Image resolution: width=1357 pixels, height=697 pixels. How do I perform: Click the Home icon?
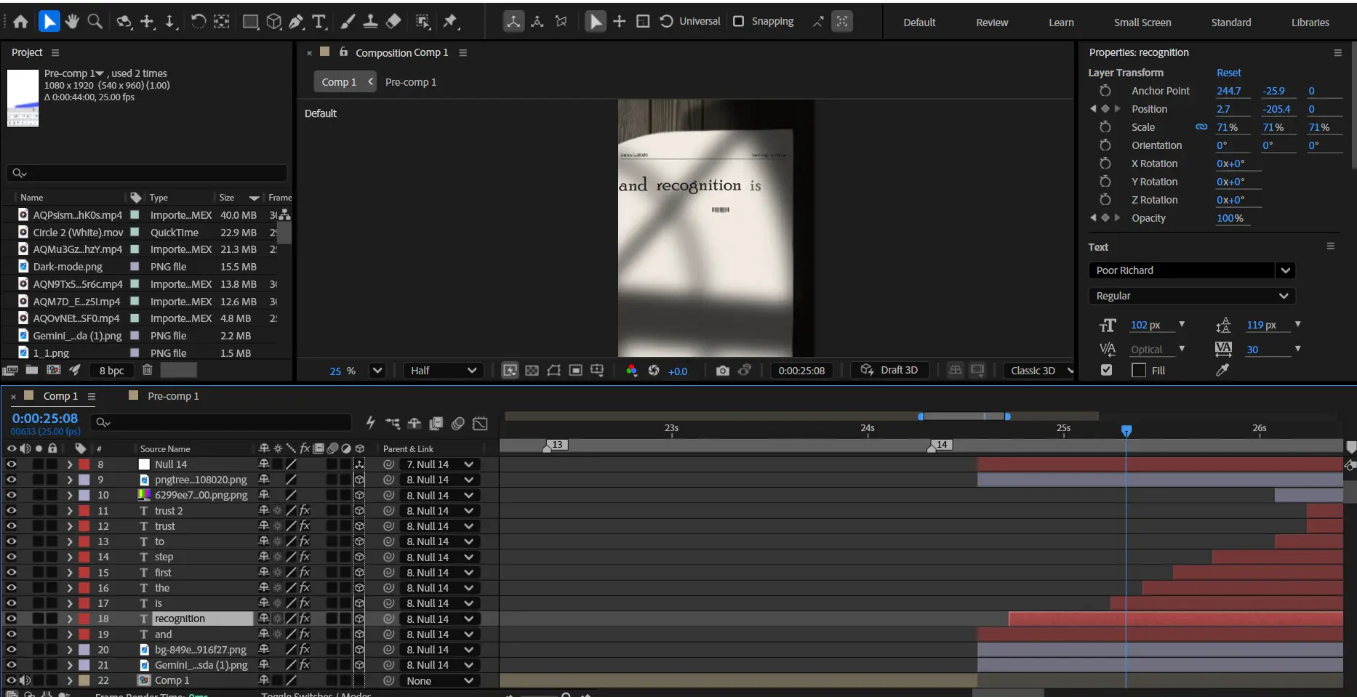(x=20, y=22)
